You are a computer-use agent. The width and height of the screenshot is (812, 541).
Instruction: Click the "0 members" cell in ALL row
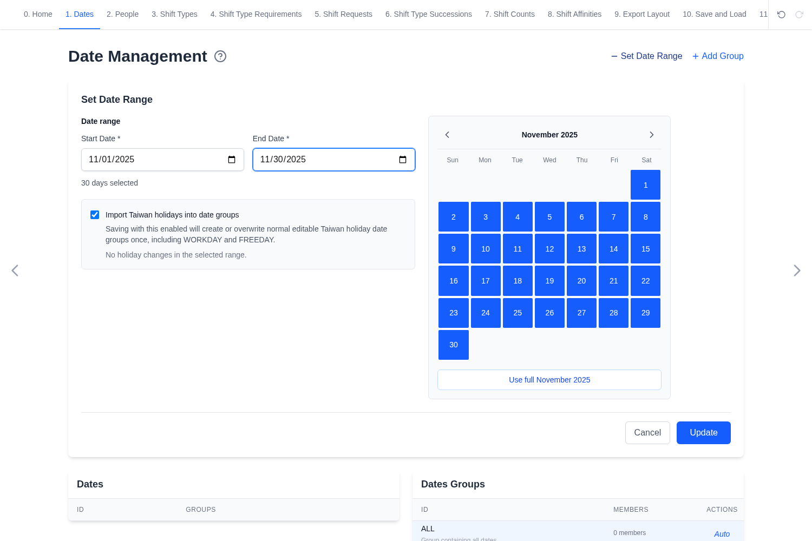click(x=630, y=533)
